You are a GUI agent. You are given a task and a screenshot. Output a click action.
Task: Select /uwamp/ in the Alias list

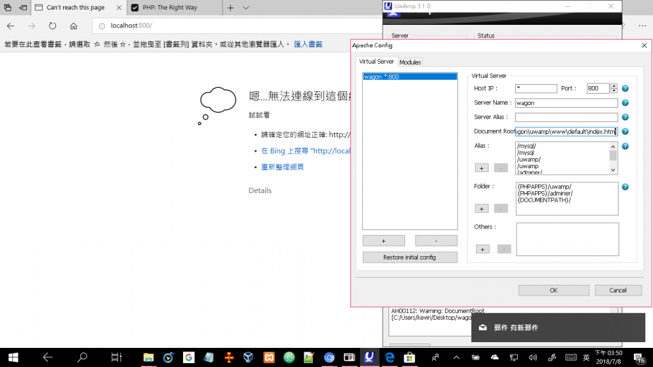(x=529, y=159)
